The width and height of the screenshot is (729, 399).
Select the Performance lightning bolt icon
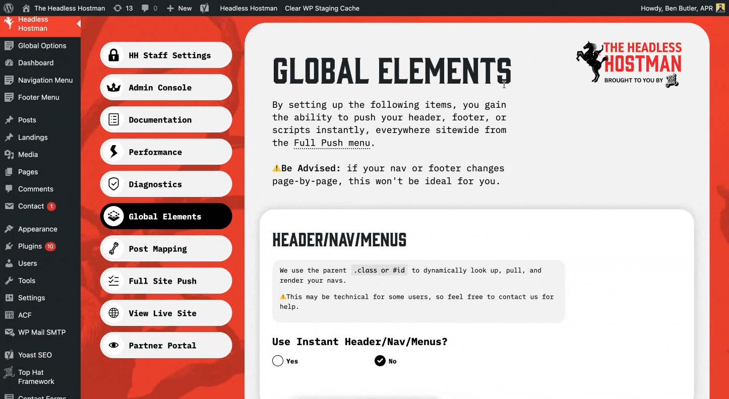tap(114, 152)
